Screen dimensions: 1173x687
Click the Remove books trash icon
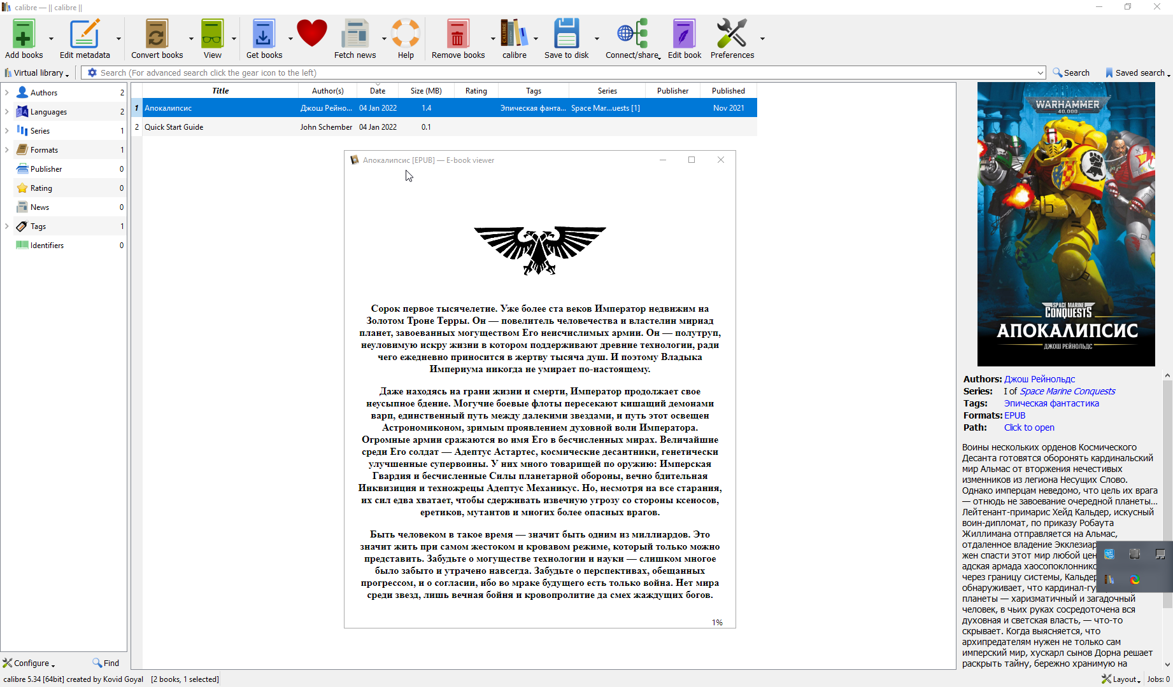(x=457, y=34)
